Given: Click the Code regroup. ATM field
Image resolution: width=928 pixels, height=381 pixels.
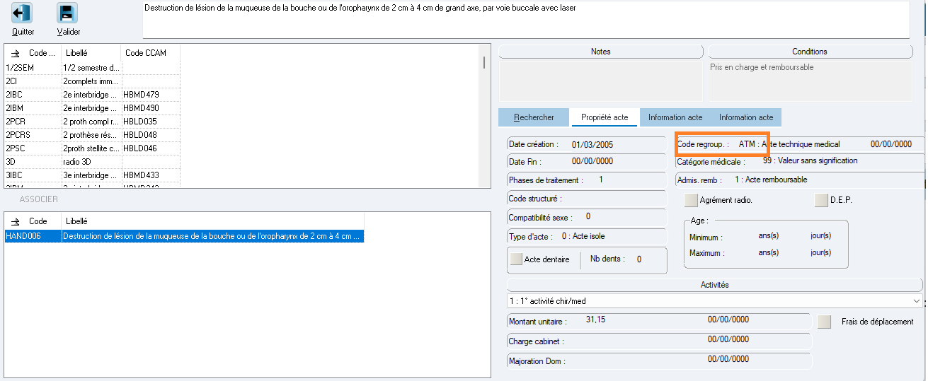Looking at the screenshot, I should 800,144.
